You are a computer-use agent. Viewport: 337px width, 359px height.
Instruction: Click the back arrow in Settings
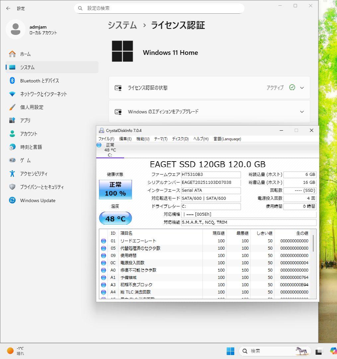8,8
